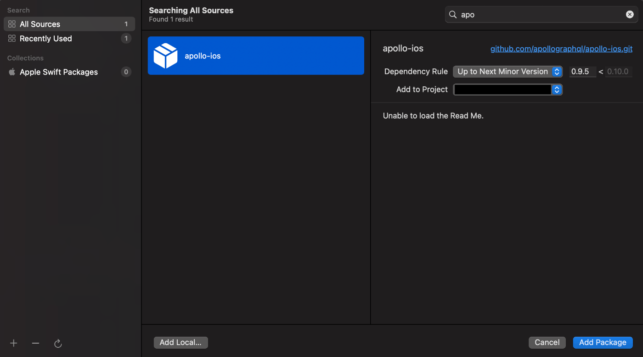Click the 'Searching All Sources' heading
The height and width of the screenshot is (357, 643).
191,10
